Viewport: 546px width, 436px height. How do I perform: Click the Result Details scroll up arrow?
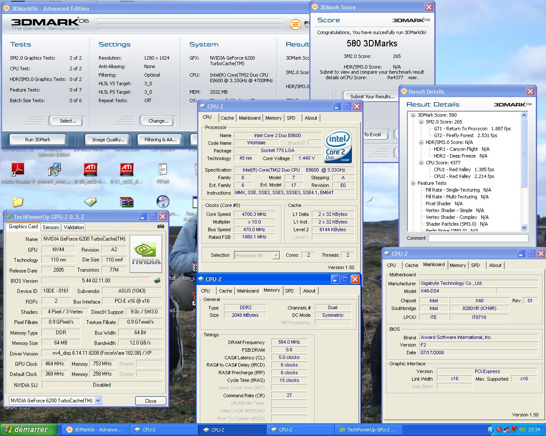(524, 115)
